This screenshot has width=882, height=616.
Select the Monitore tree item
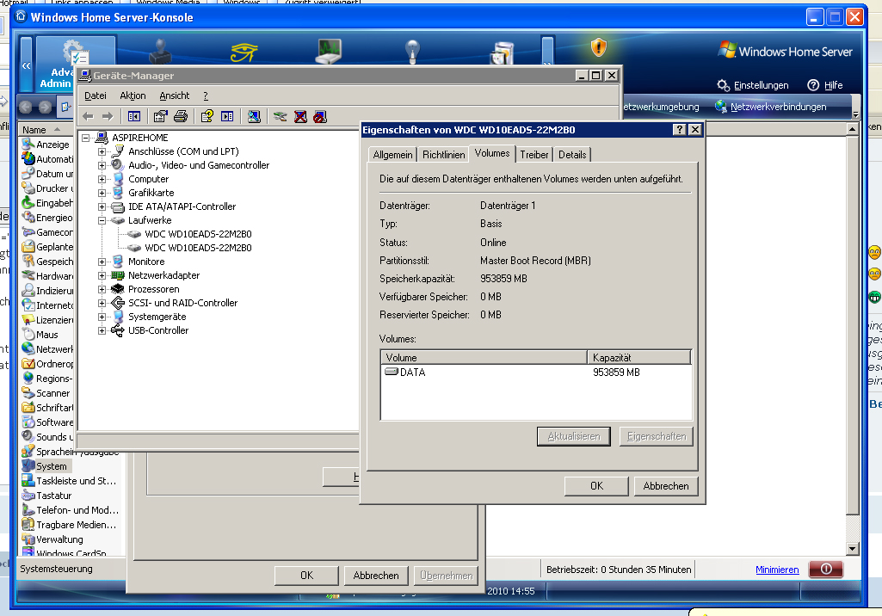(146, 262)
